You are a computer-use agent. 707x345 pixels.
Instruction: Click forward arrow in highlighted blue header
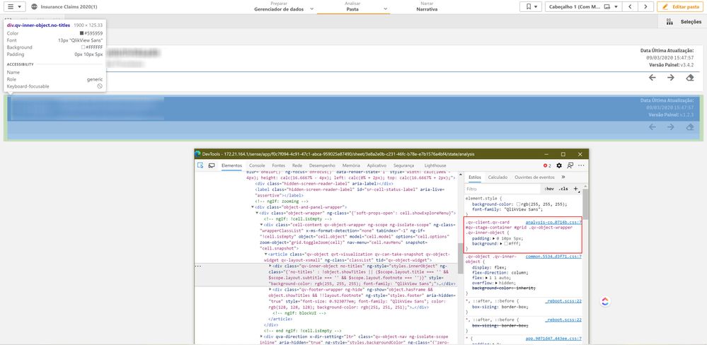671,127
